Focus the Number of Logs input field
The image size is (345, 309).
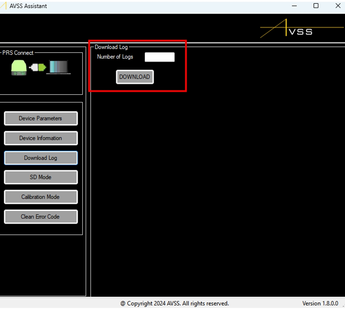[159, 57]
